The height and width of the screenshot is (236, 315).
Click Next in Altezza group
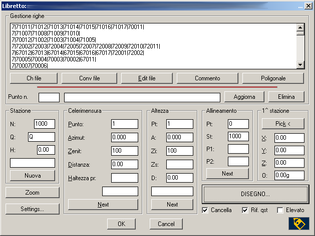(x=172, y=205)
